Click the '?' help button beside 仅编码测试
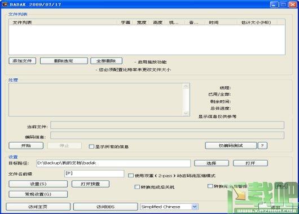Viewport: 299px width, 214px height. click(x=262, y=146)
